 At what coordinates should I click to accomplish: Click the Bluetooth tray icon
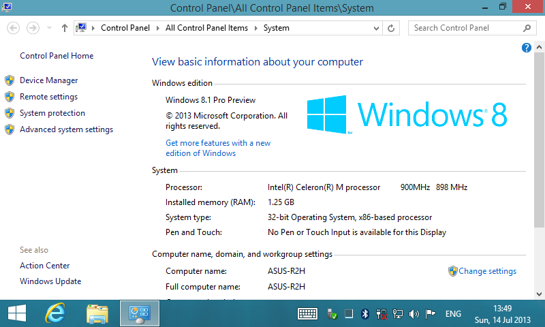click(365, 314)
